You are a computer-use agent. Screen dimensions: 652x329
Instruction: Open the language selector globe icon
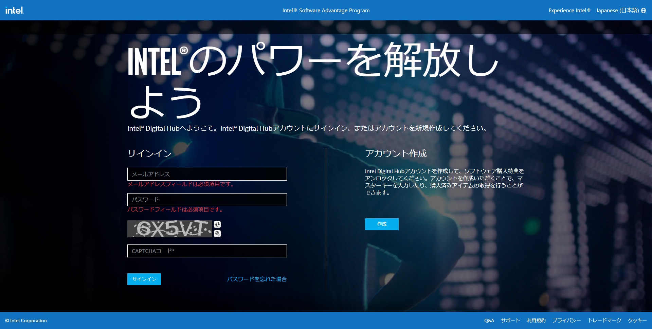tap(644, 11)
